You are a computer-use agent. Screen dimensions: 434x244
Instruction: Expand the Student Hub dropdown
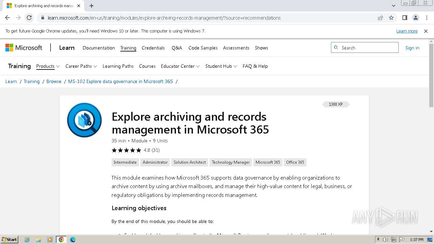click(221, 66)
